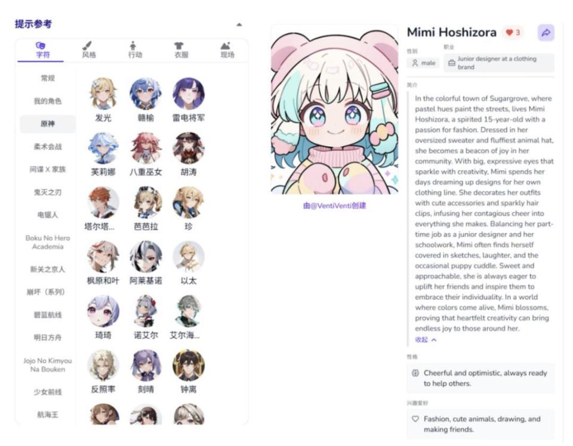
Task: Click the share arrow icon beside Mimi Hoshizora
Action: pyautogui.click(x=546, y=33)
